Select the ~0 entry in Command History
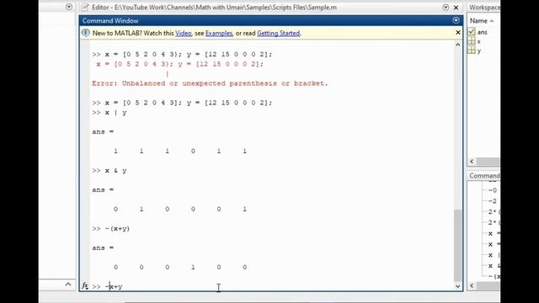This screenshot has height=303, width=539. click(x=493, y=190)
